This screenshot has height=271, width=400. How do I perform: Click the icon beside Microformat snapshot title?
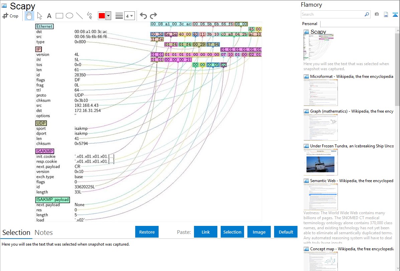pos(306,77)
